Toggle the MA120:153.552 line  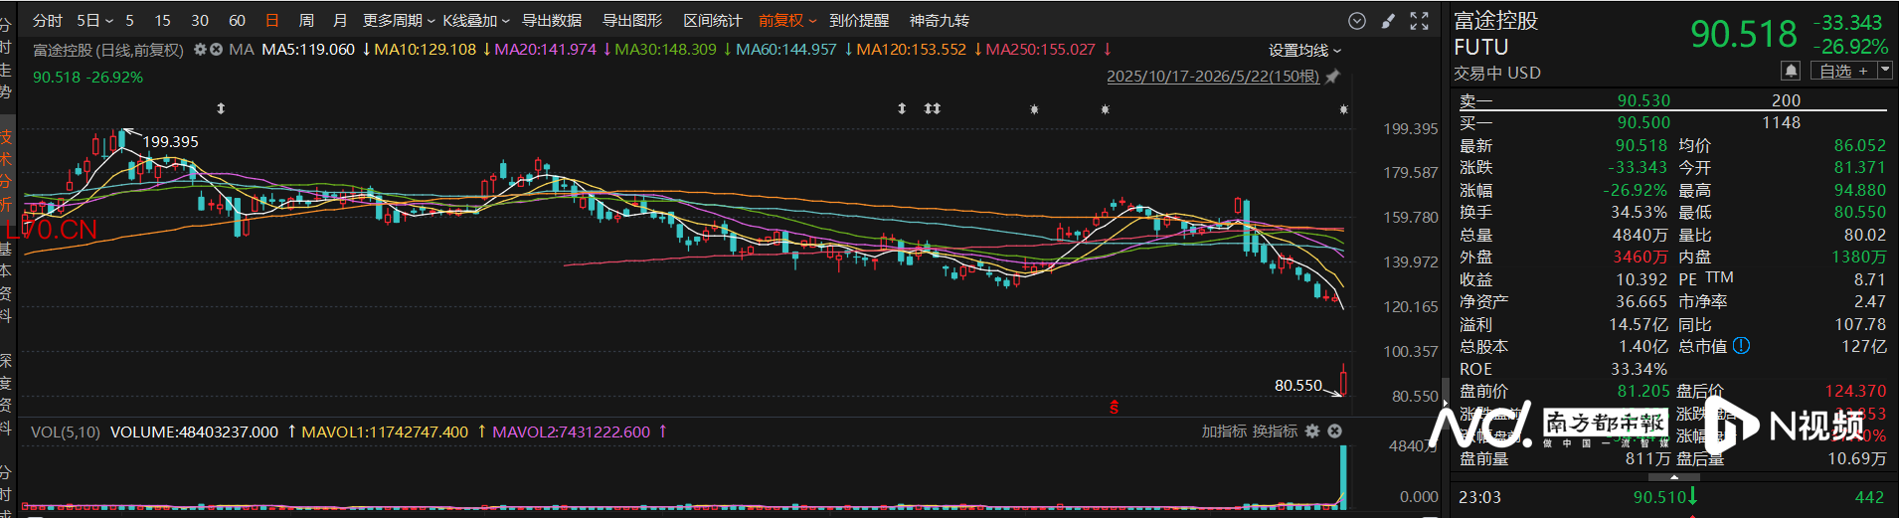(911, 50)
